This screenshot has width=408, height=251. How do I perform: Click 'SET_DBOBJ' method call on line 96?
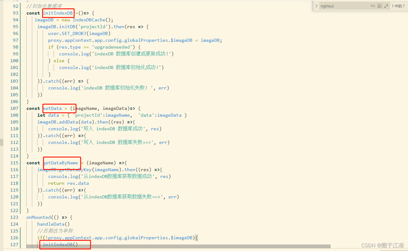[x=74, y=33]
